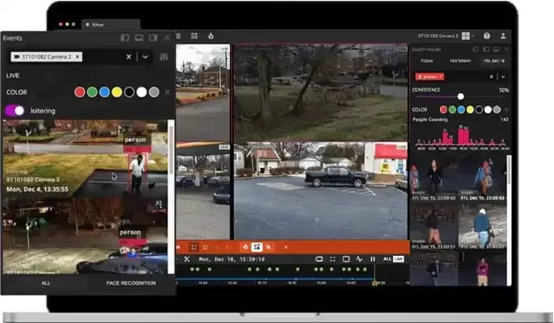Select the YESTERDAY tab in search results

(460, 61)
